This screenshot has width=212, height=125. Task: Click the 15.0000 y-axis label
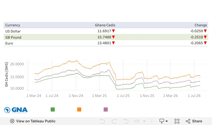(x=17, y=77)
